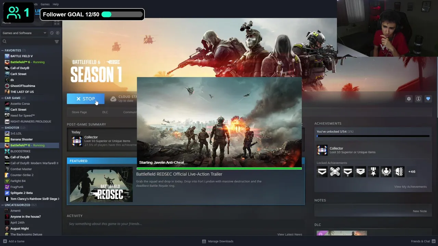Click the recent activity clock icon
Image resolution: width=438 pixels, height=246 pixels.
[52, 33]
